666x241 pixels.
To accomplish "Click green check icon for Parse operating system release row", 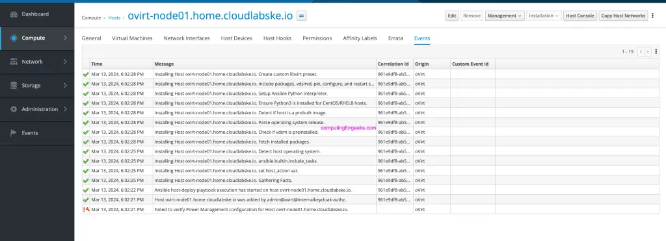I will pos(87,123).
